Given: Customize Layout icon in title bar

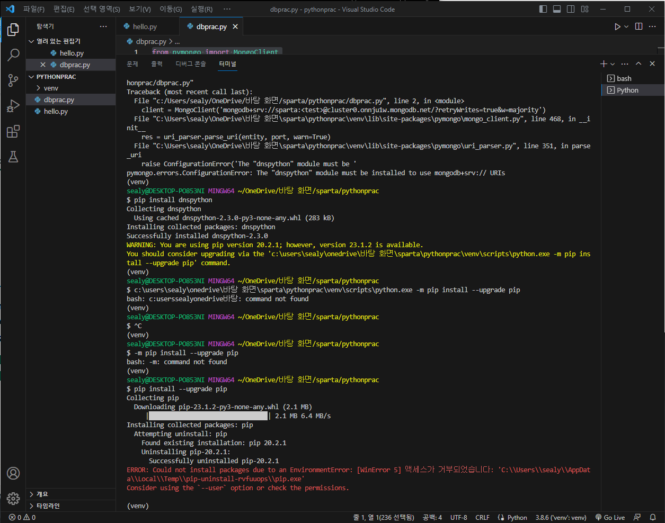Looking at the screenshot, I should tap(585, 9).
